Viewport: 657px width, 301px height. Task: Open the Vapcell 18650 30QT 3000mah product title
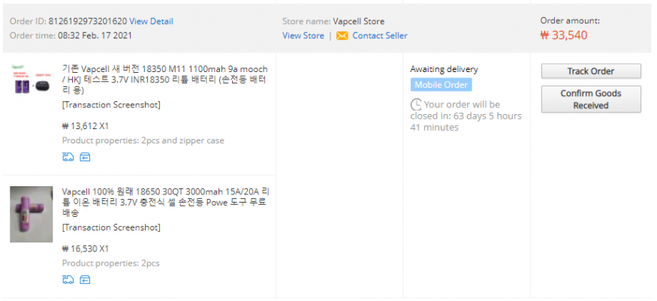[169, 197]
